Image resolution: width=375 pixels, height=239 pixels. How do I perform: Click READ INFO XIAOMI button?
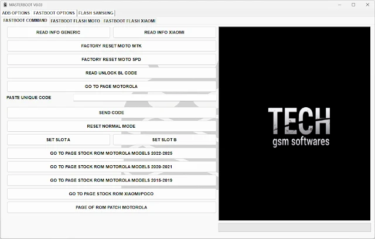point(164,32)
